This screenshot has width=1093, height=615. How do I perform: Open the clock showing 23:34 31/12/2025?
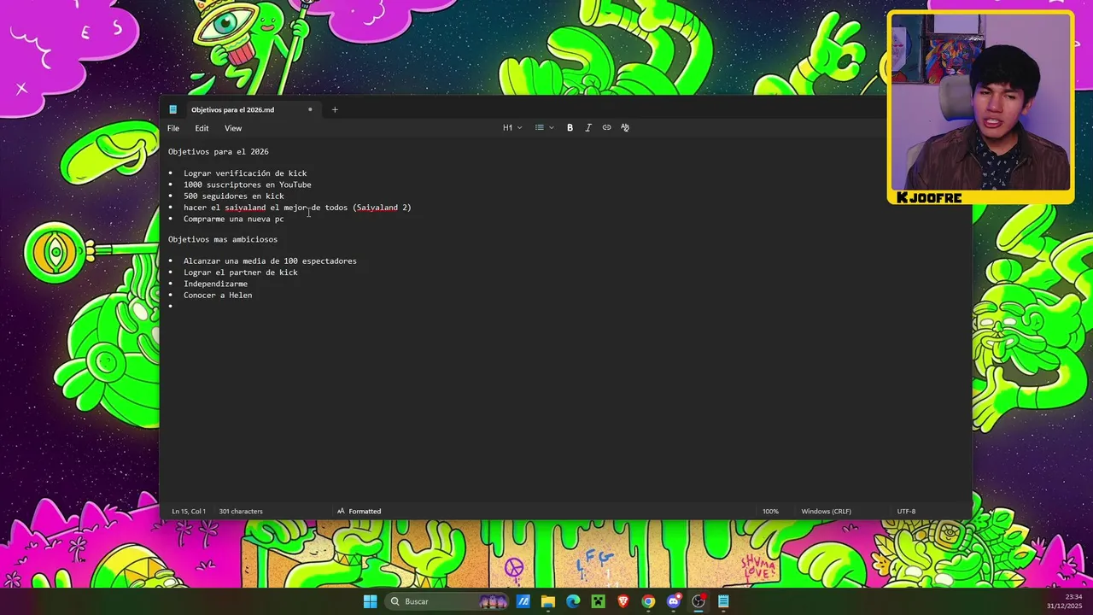(x=1065, y=601)
